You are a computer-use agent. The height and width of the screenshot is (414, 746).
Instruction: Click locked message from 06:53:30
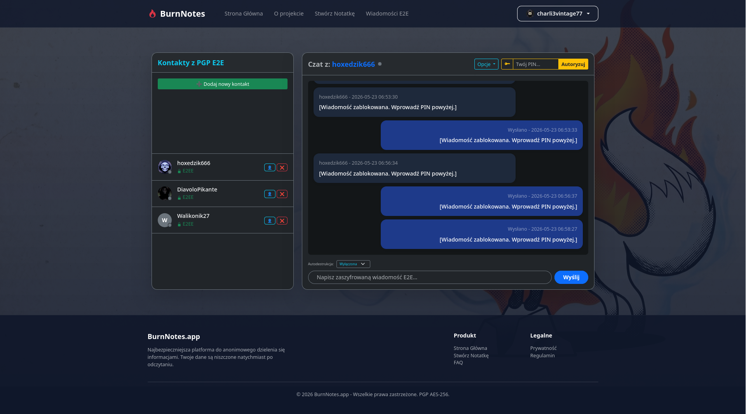point(415,102)
